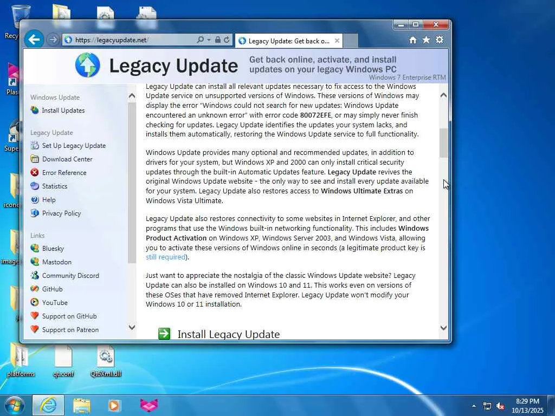
Task: Select the Legacy Update browser tab
Action: [288, 41]
